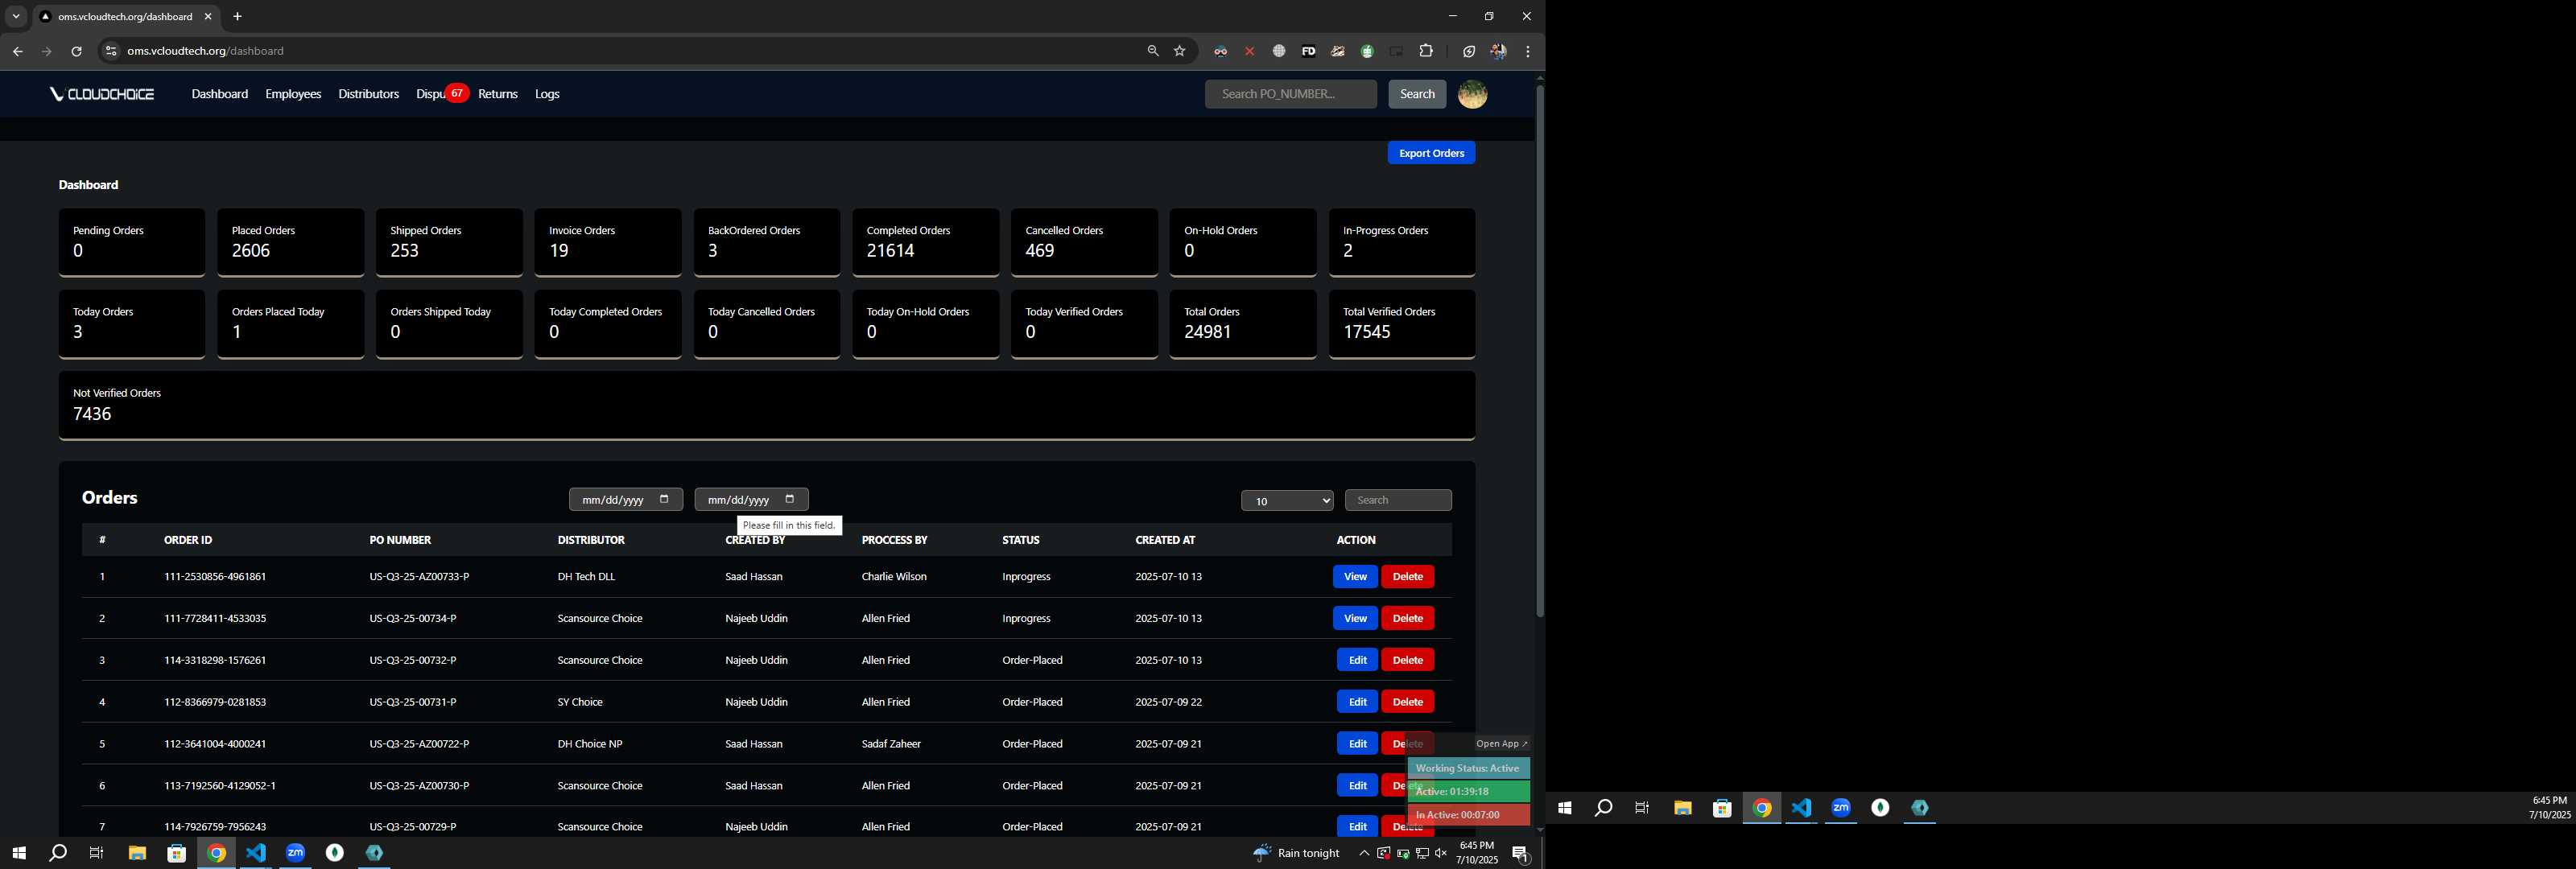Viewport: 2576px width, 869px height.
Task: Open MongoDB Compass on second monitor's taskbar
Action: pos(1880,808)
